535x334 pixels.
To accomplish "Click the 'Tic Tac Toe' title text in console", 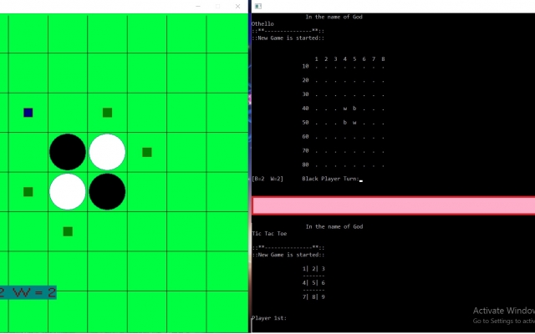I will pyautogui.click(x=269, y=234).
